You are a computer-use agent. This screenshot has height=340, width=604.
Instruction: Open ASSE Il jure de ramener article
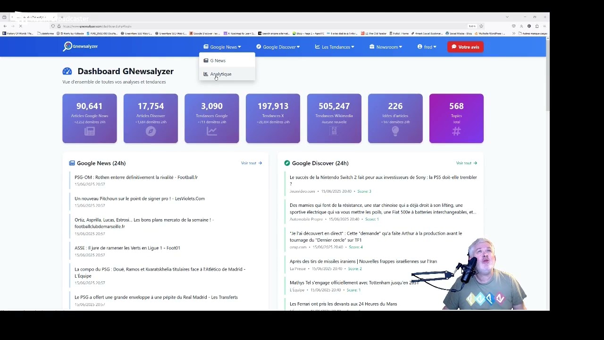127,247
